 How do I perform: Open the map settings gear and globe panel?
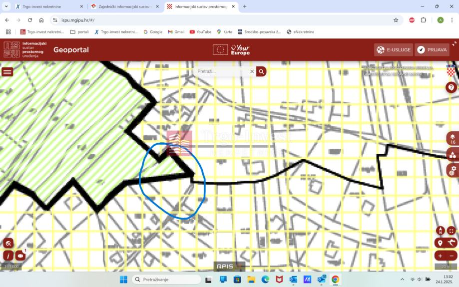[453, 170]
